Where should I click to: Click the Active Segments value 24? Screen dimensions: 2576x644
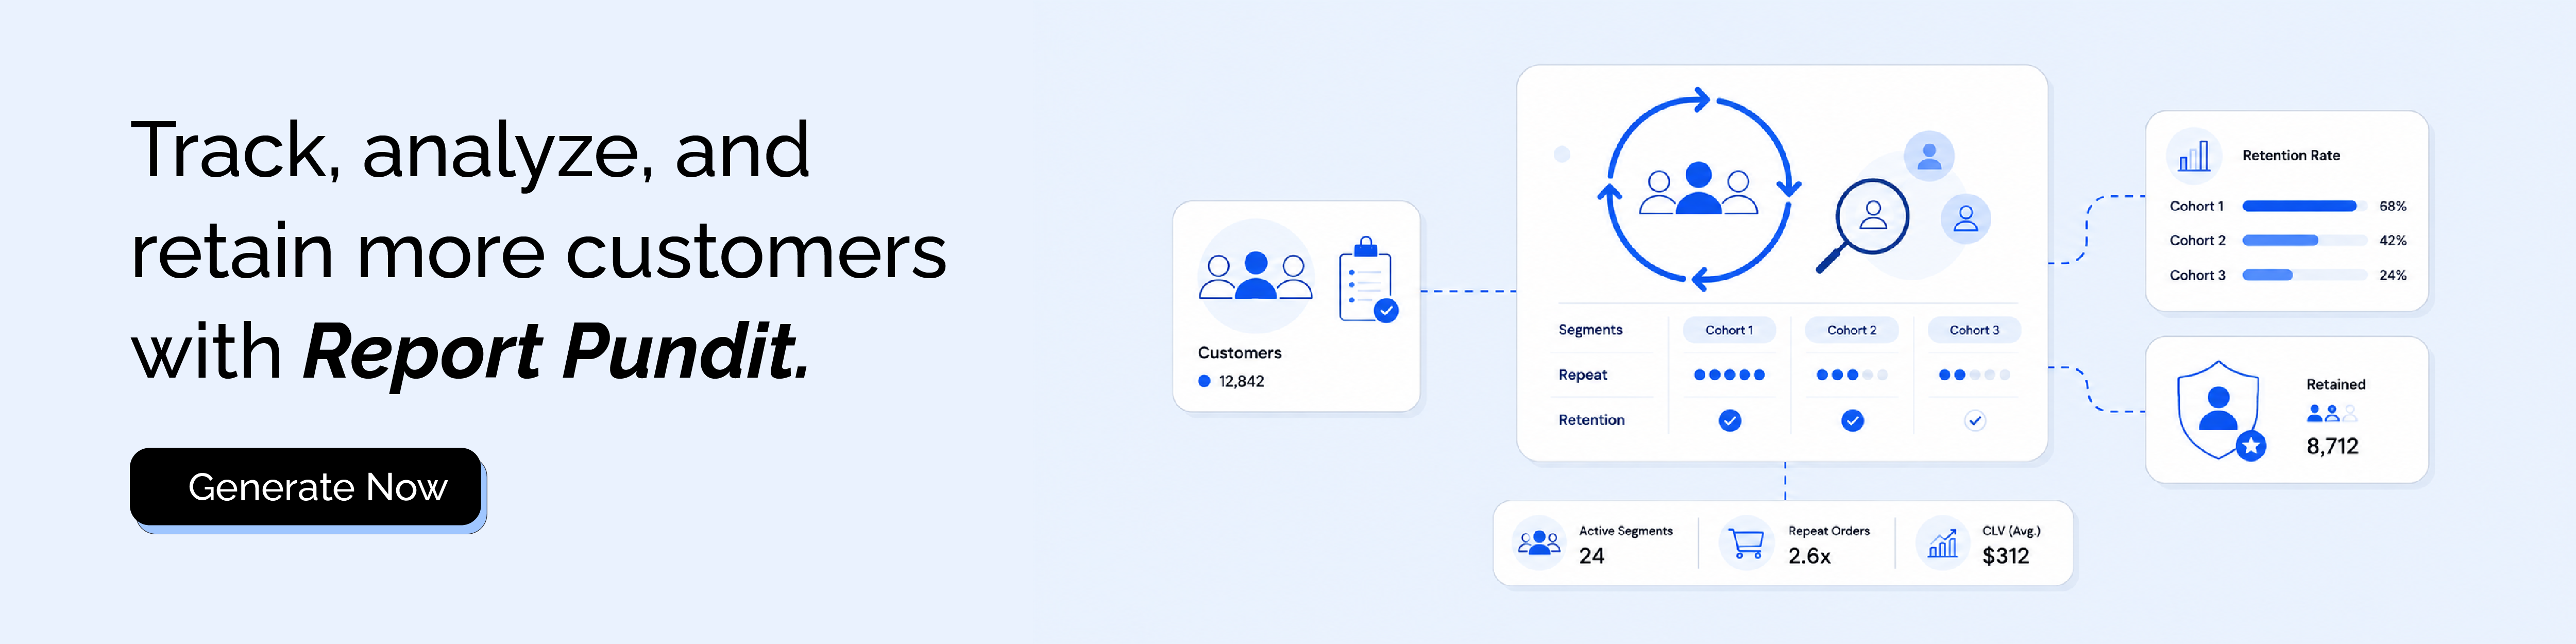coord(1591,556)
